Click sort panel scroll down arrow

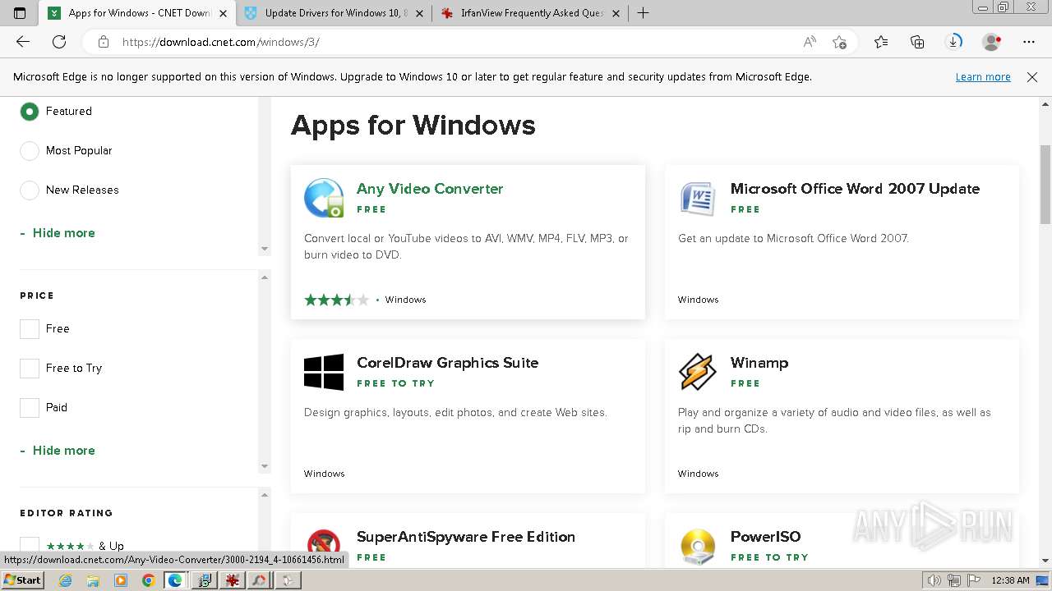pos(265,249)
